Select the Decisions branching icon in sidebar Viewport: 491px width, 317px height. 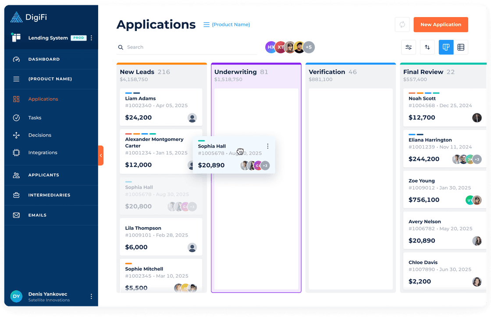pos(16,135)
